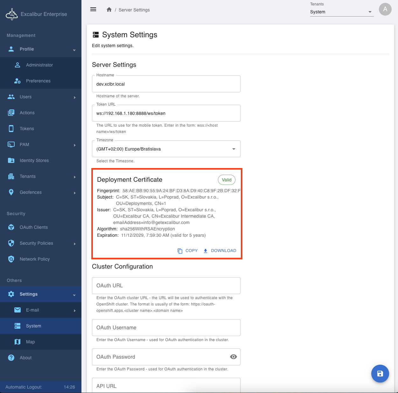The height and width of the screenshot is (393, 398).
Task: Click the Hostname input field
Action: tap(166, 84)
